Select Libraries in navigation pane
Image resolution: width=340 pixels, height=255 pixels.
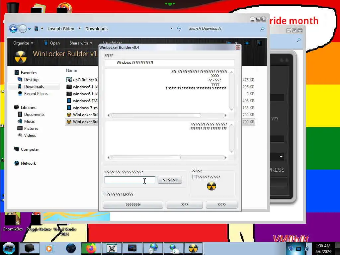point(25,107)
